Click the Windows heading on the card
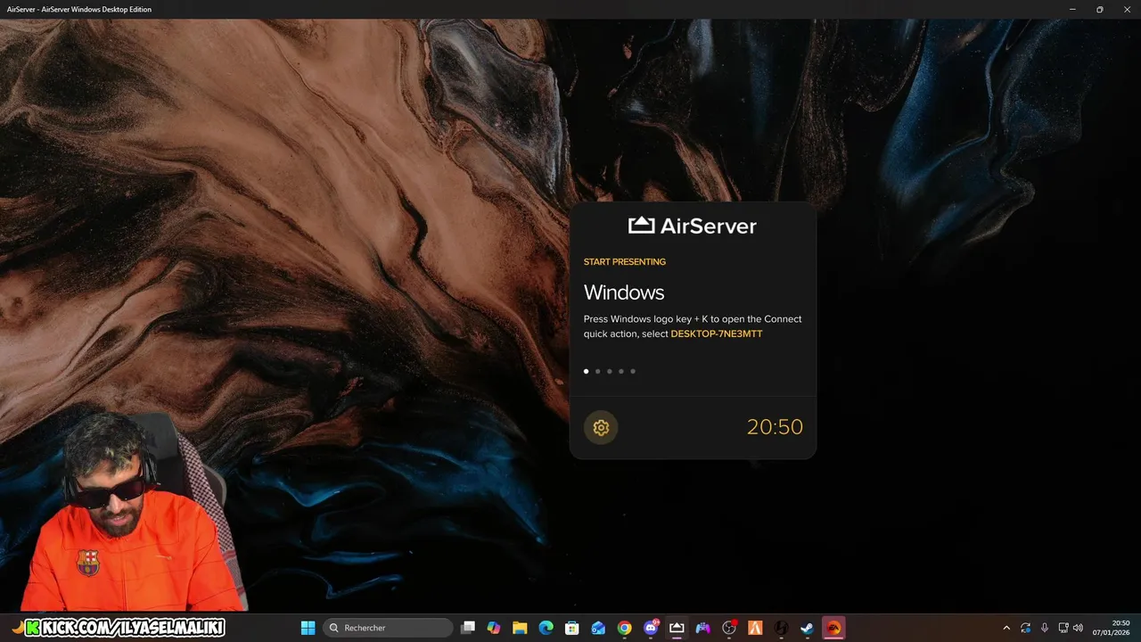 (x=624, y=292)
